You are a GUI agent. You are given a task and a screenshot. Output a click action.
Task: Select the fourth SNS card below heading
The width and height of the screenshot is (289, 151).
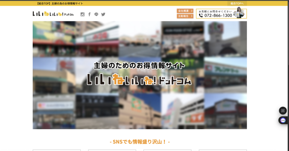pos(222,150)
